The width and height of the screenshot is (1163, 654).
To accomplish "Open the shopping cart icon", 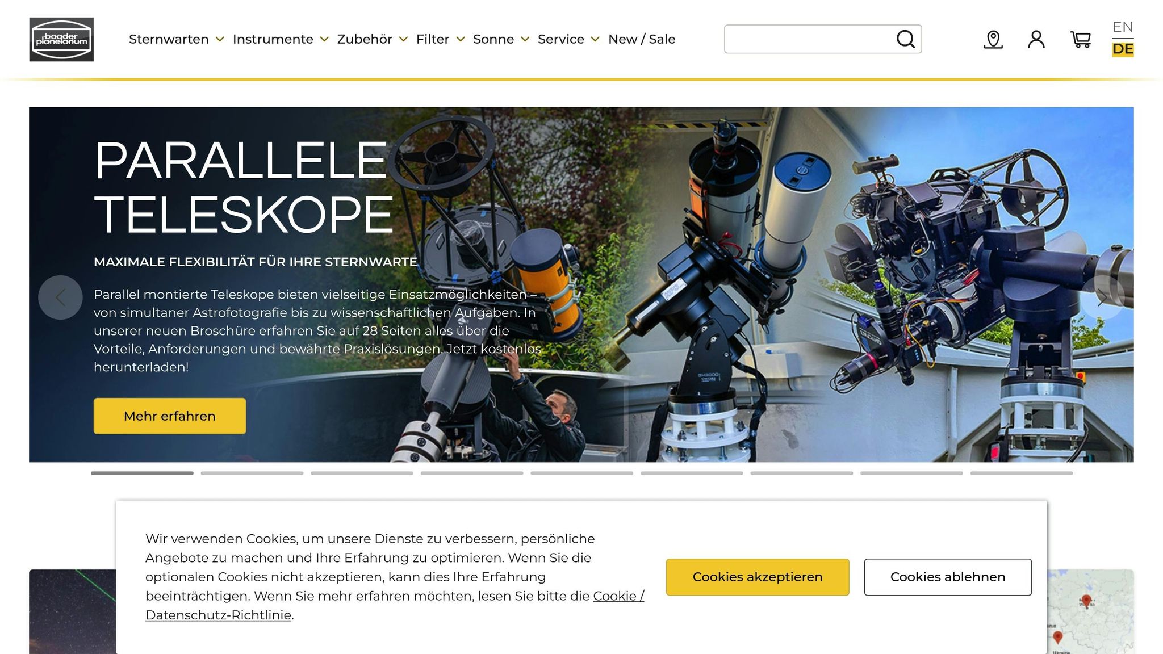I will click(x=1080, y=39).
